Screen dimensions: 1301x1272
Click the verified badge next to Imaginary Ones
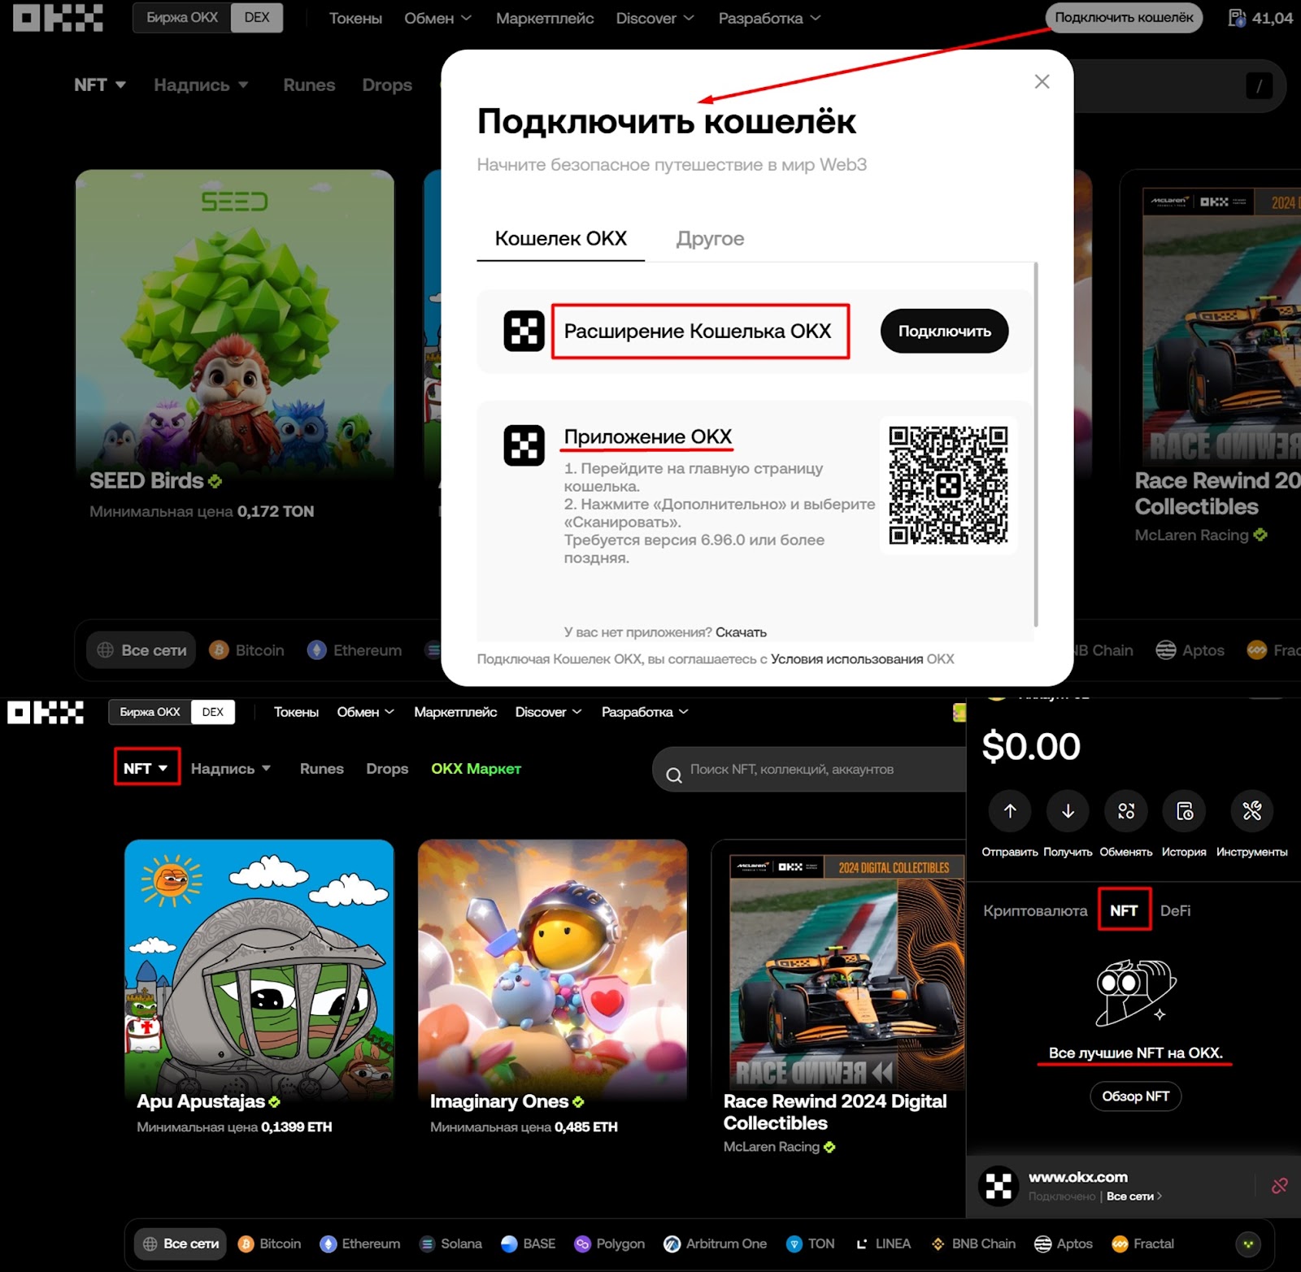coord(578,1102)
